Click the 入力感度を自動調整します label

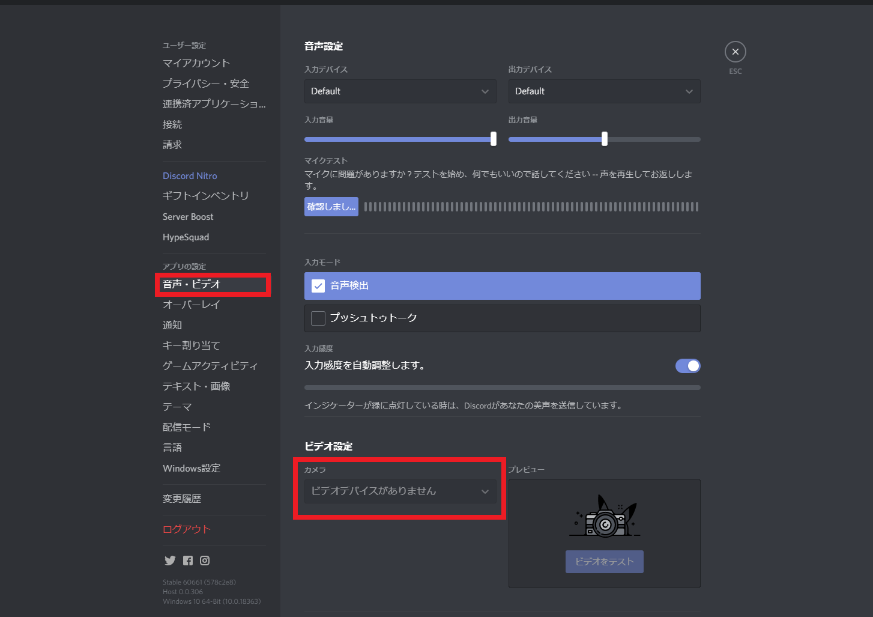(364, 365)
